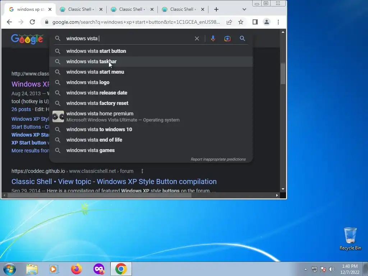
Task: Close the third Classic Shell tab
Action: [203, 9]
